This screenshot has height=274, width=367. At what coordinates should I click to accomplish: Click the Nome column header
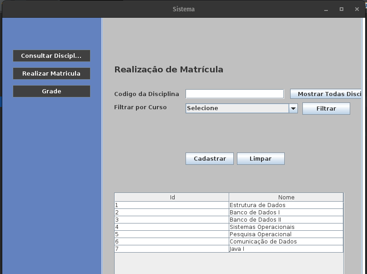click(x=286, y=197)
